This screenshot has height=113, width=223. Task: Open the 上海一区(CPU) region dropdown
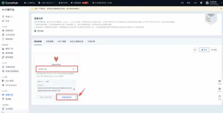click(47, 3)
